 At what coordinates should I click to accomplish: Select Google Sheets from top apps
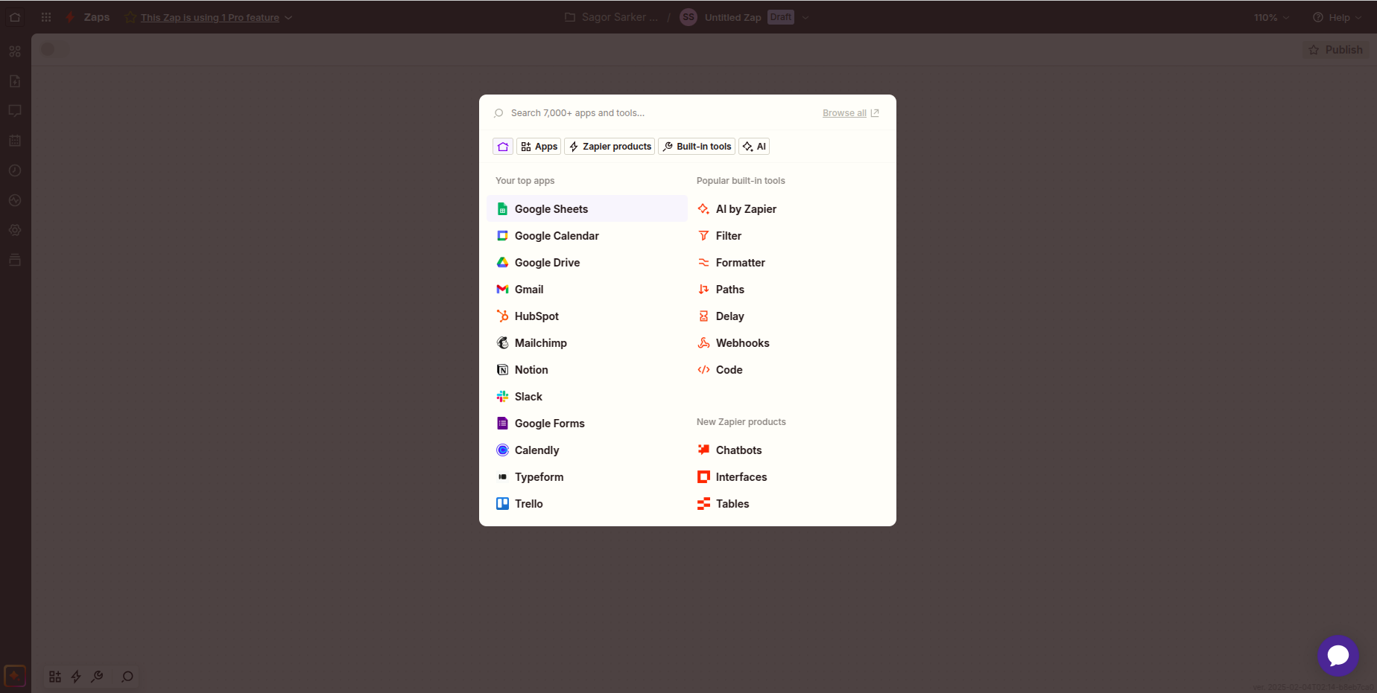pyautogui.click(x=587, y=209)
